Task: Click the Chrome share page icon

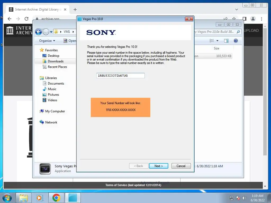Action: click(225, 19)
